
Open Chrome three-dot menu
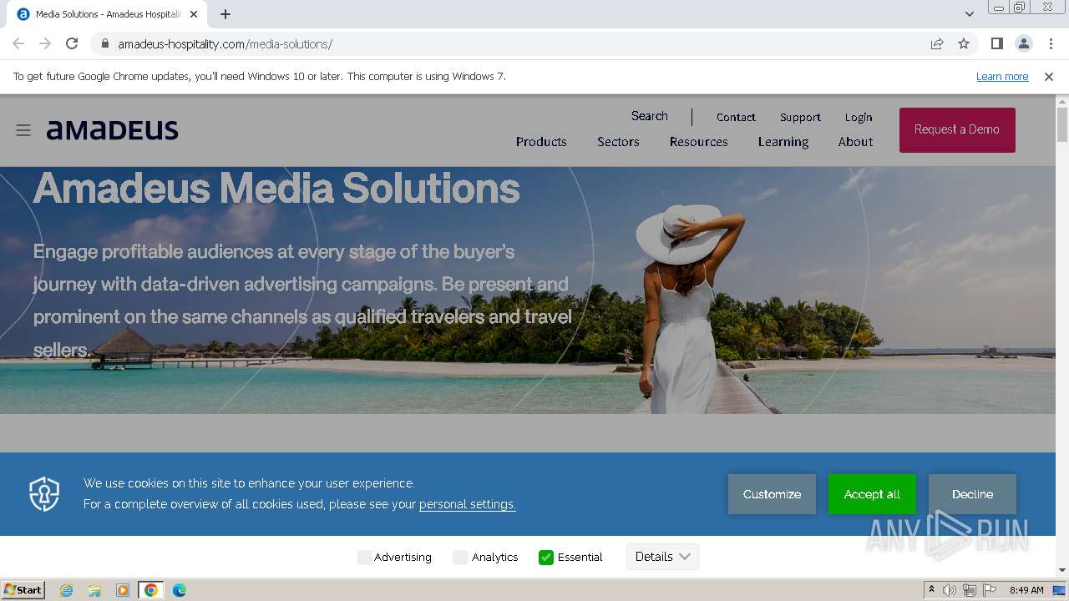pos(1051,43)
